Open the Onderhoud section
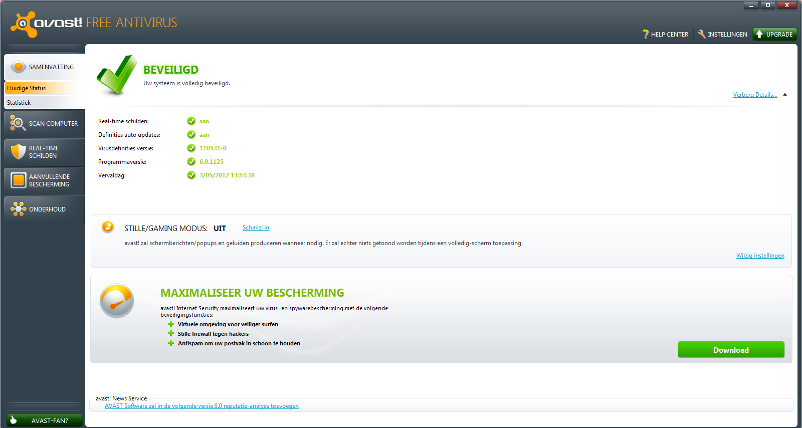 45,209
